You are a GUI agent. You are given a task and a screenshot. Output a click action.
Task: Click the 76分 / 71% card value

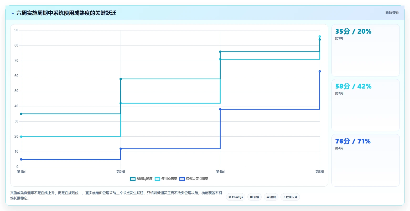pyautogui.click(x=353, y=141)
